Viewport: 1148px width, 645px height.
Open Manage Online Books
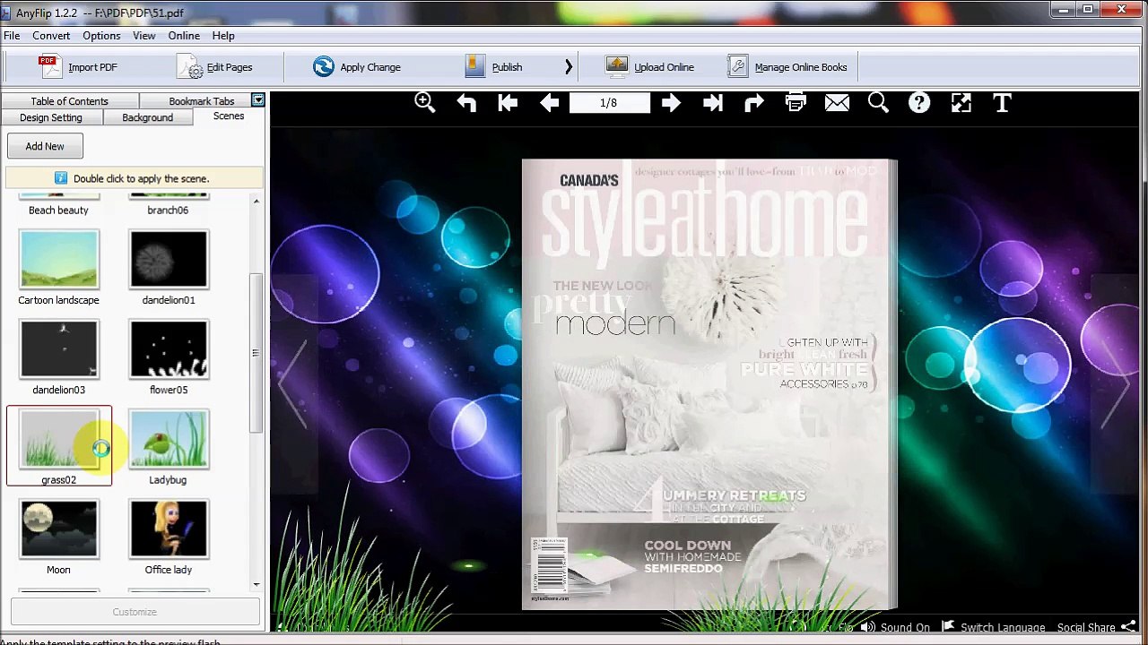787,67
